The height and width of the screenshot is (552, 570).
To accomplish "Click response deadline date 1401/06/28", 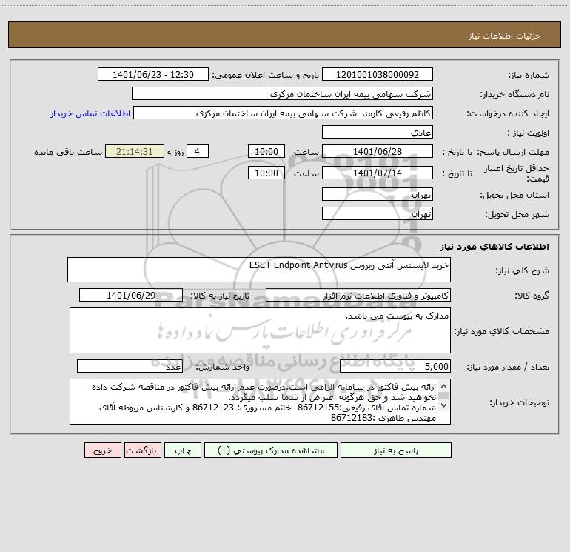I will coord(378,151).
